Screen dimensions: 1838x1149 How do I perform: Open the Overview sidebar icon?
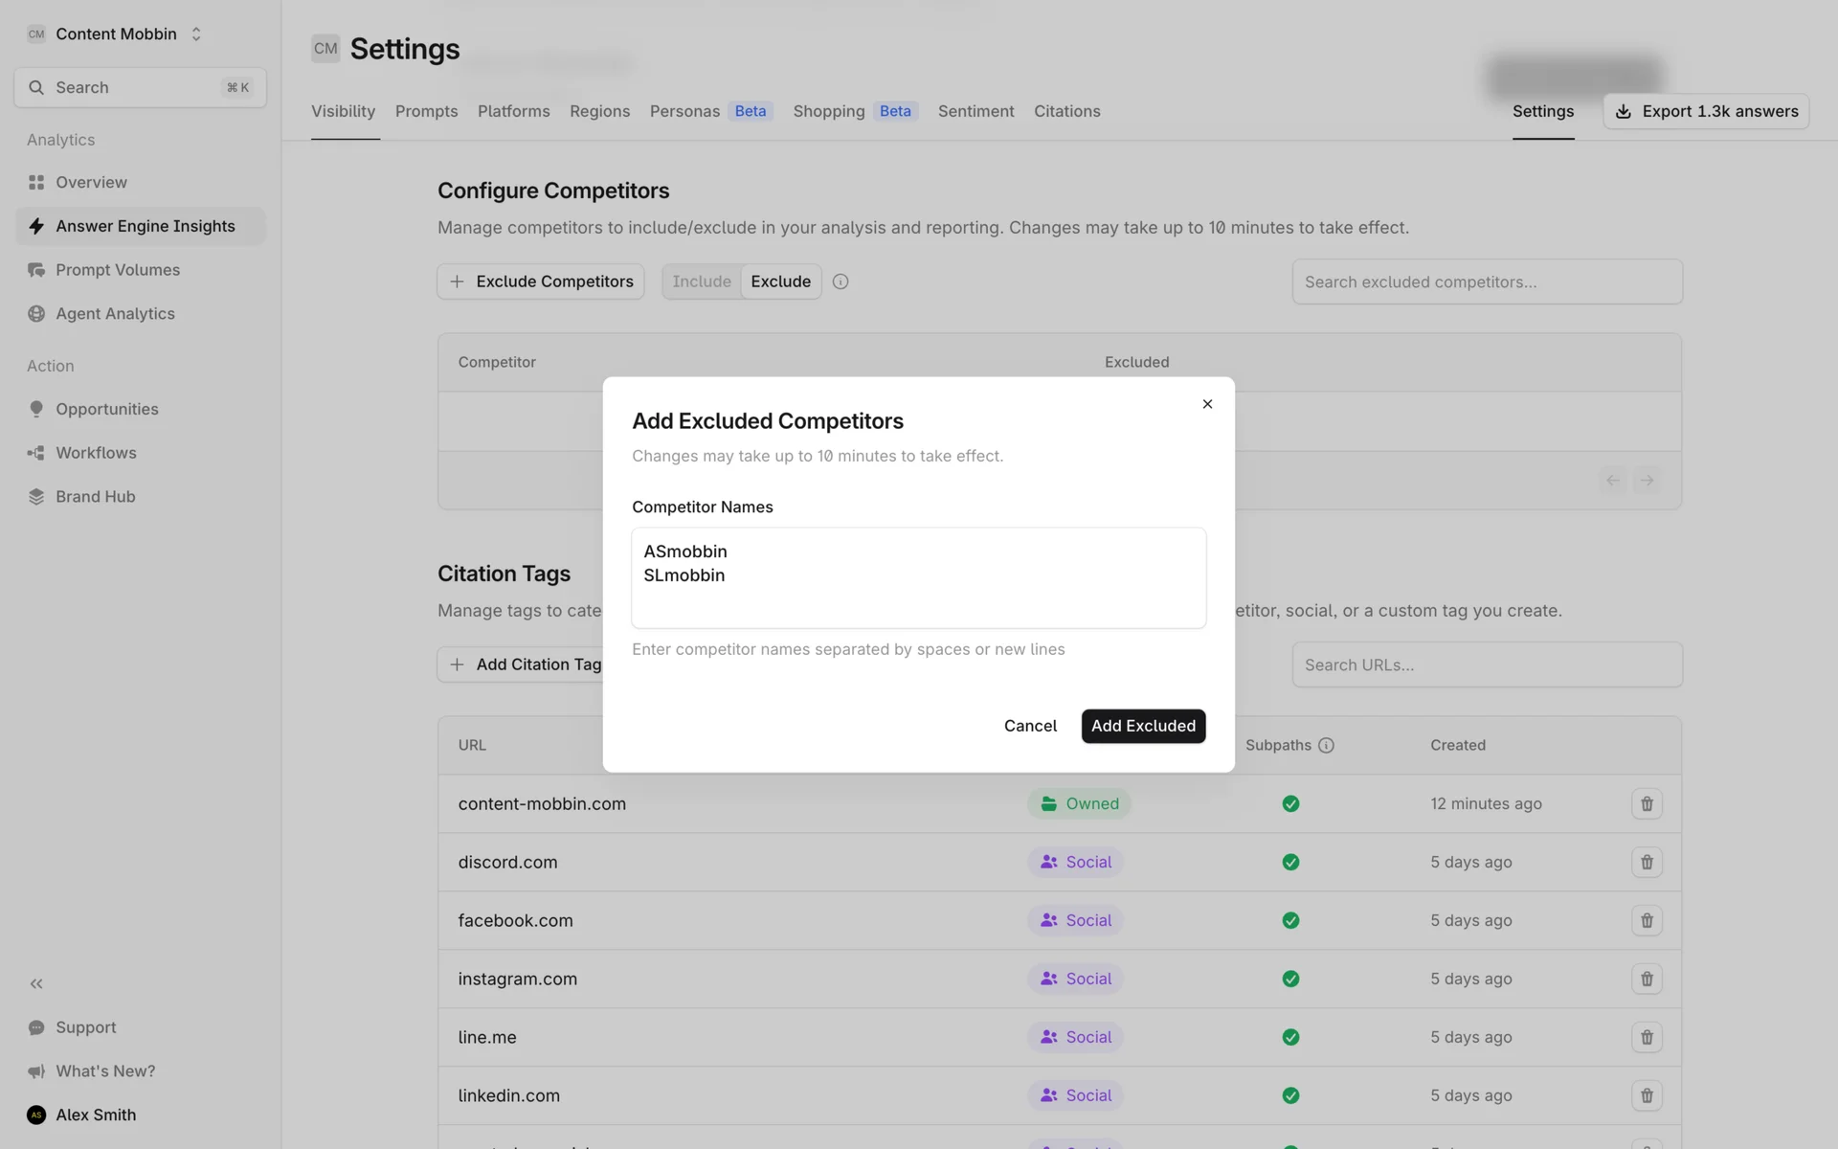click(x=36, y=182)
